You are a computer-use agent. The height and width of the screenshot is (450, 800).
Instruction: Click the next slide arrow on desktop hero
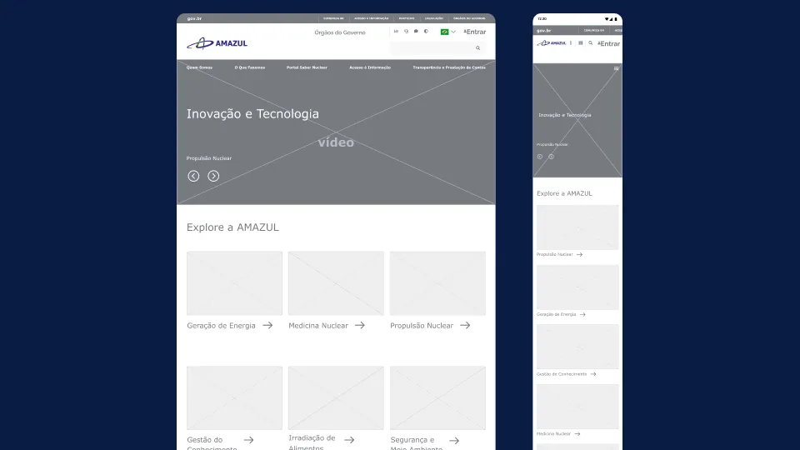[213, 176]
